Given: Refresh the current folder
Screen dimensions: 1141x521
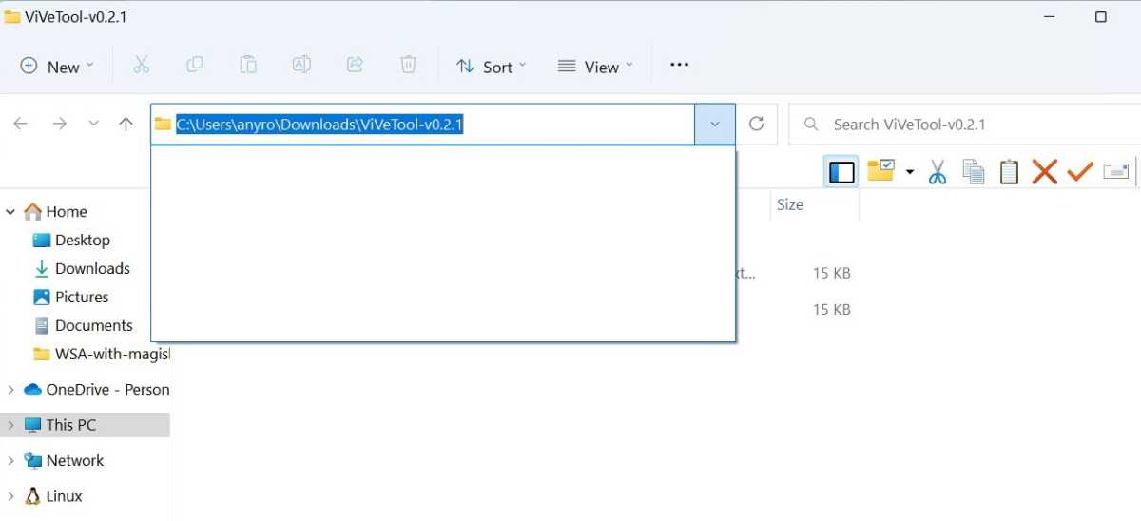Looking at the screenshot, I should [757, 124].
